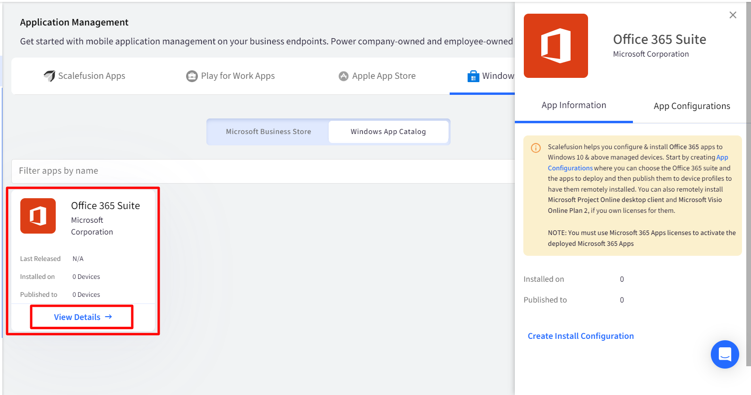This screenshot has width=751, height=395.
Task: Click the Scalefusion rocket icon
Action: tap(49, 76)
